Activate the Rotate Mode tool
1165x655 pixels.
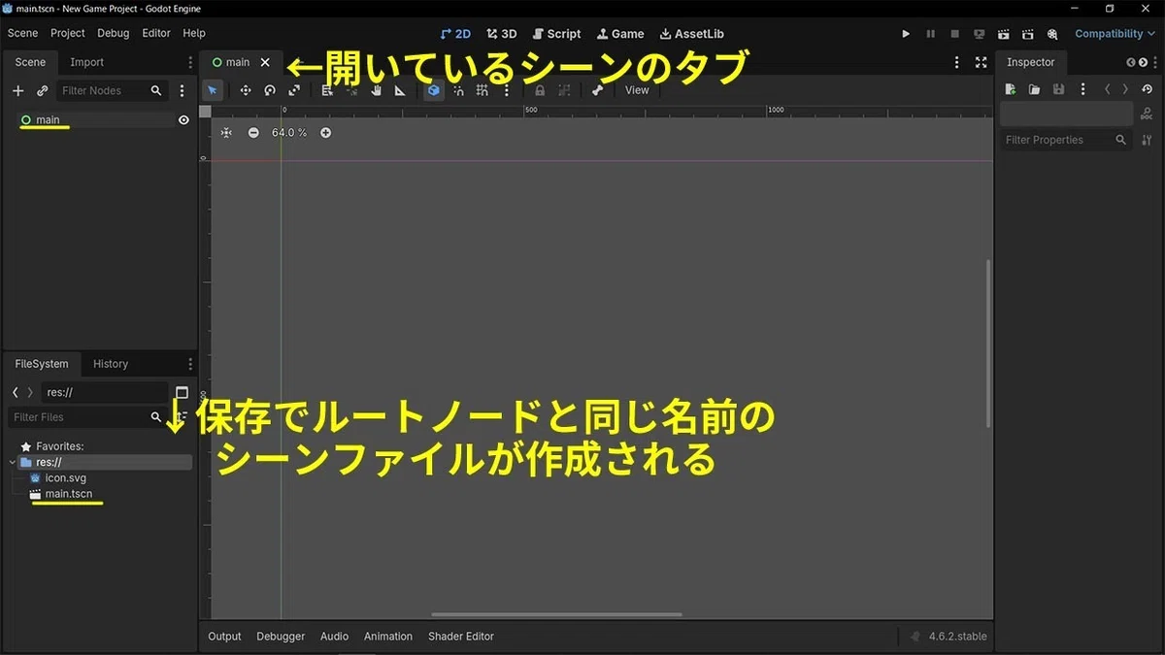[x=270, y=90]
